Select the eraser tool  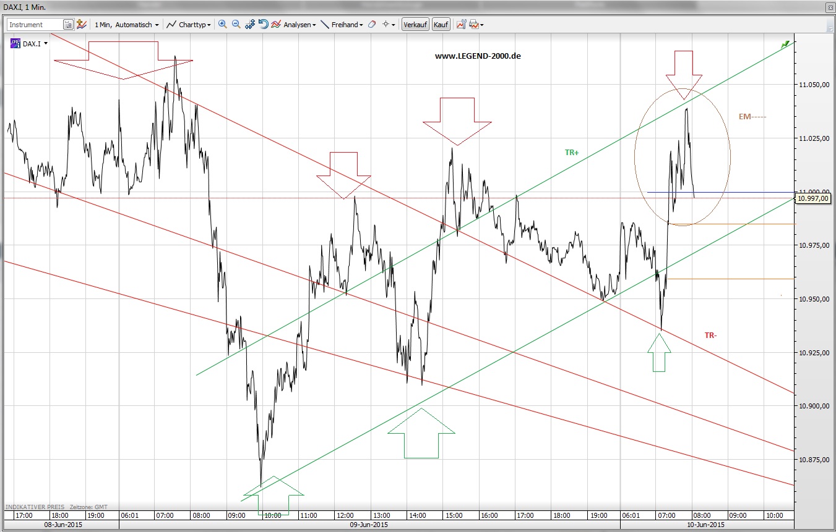[371, 24]
